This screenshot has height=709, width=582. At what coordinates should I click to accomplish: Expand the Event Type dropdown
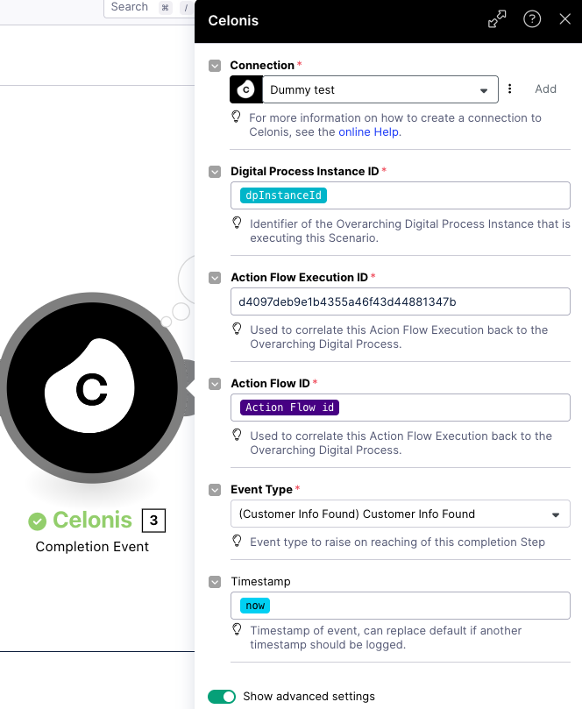point(400,514)
